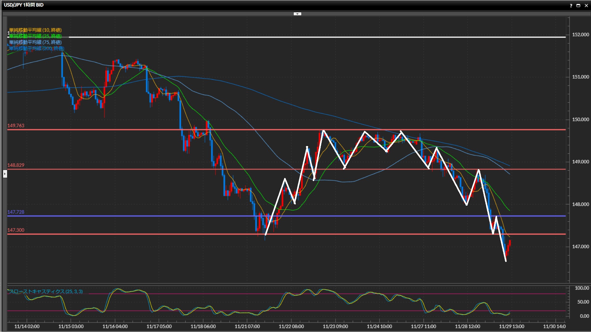Click the 11/29 13:00 time axis label
Screen dimensions: 591x332
coord(512,326)
